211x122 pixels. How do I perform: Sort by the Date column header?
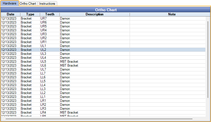[10, 14]
